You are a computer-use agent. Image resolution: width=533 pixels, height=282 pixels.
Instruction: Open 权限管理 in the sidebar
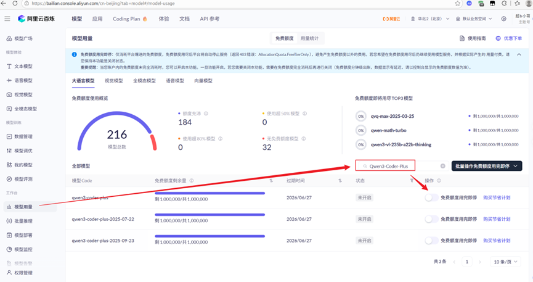20,273
